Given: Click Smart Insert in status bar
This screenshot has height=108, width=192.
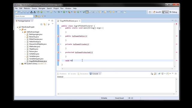Looking at the screenshot, I should pyautogui.click(x=119, y=98).
